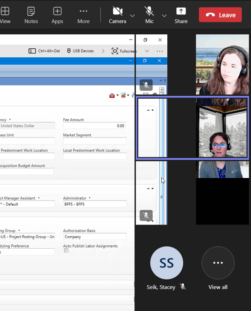Click the lower muted mic overlay icon

click(x=146, y=215)
